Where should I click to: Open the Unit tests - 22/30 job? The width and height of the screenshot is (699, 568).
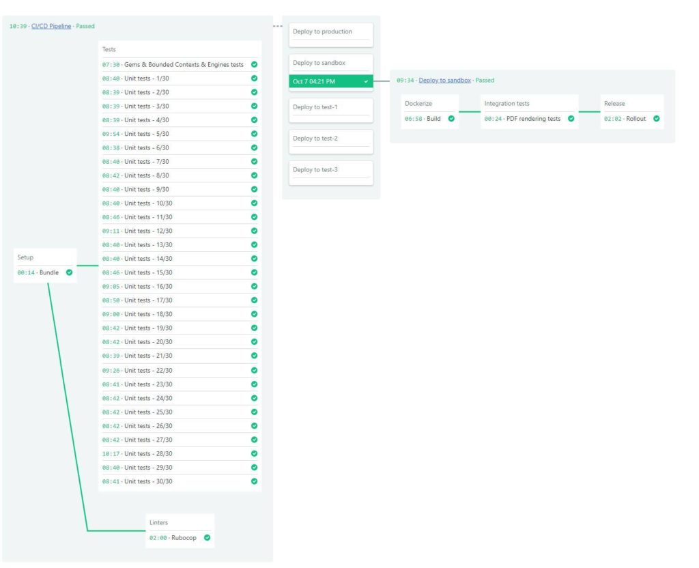pyautogui.click(x=148, y=371)
